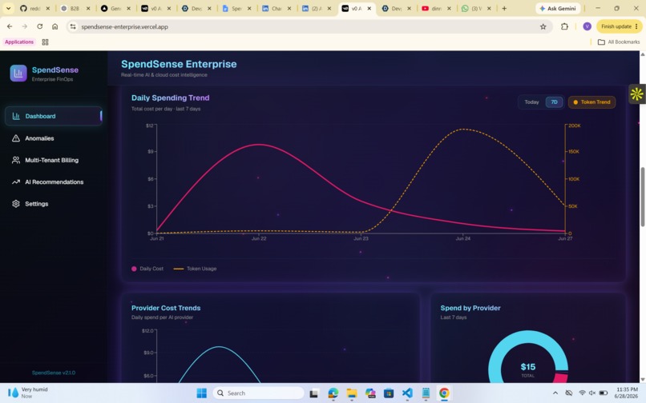The image size is (646, 403).
Task: Open Microsoft Store from taskbar
Action: pos(389,393)
